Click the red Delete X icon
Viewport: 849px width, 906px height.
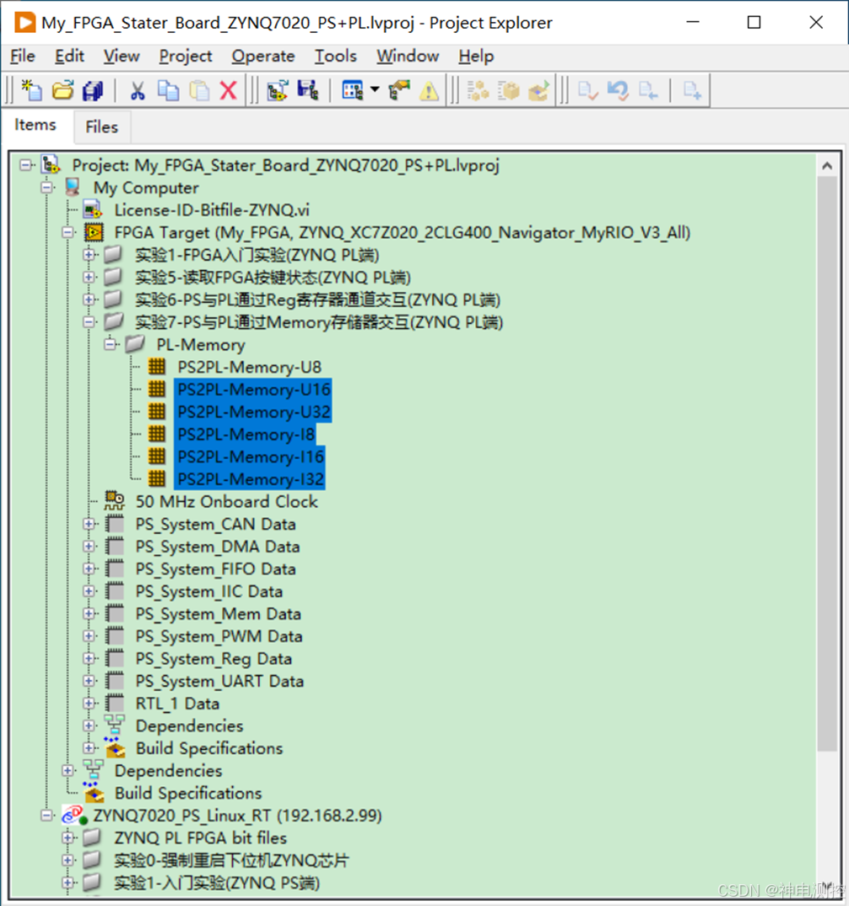[x=229, y=91]
